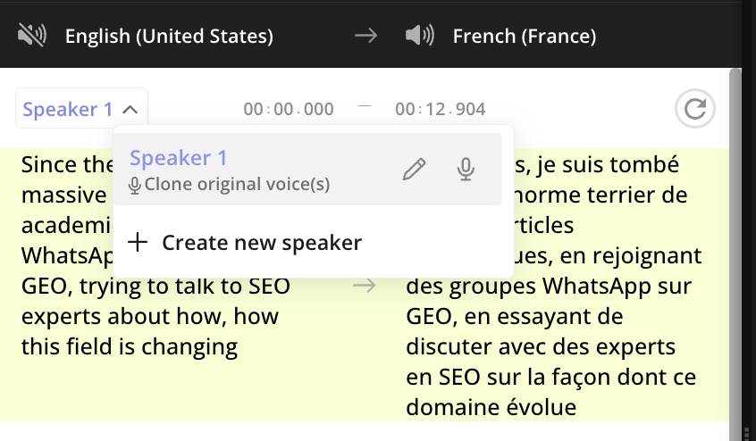The width and height of the screenshot is (756, 441).
Task: Collapse the Speaker 1 dropdown chevron
Action: pyautogui.click(x=130, y=110)
